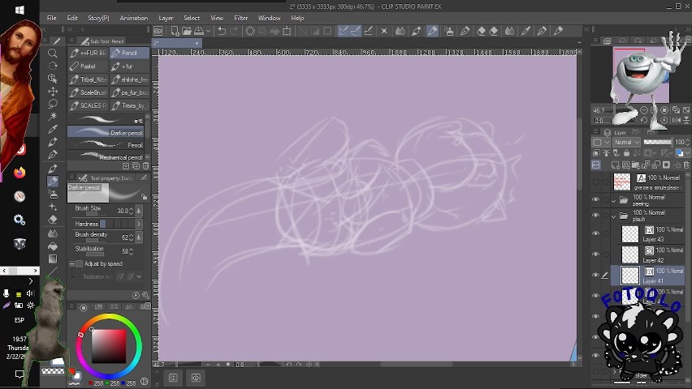Image resolution: width=692 pixels, height=389 pixels.
Task: Click the Firefox icon in taskbar
Action: [x=19, y=173]
